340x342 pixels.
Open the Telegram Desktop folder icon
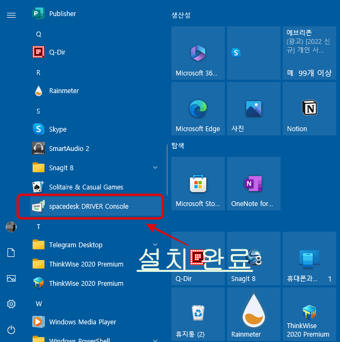coord(39,245)
